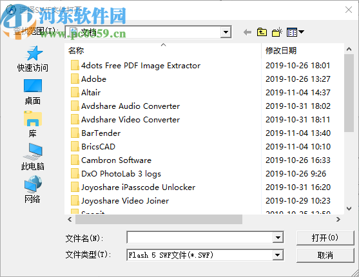Click date 2019-11-04 14:37

(x=298, y=93)
